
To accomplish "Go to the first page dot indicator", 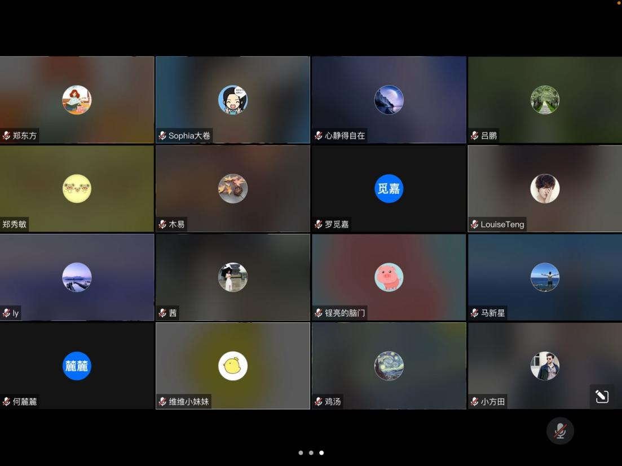I will [x=301, y=452].
